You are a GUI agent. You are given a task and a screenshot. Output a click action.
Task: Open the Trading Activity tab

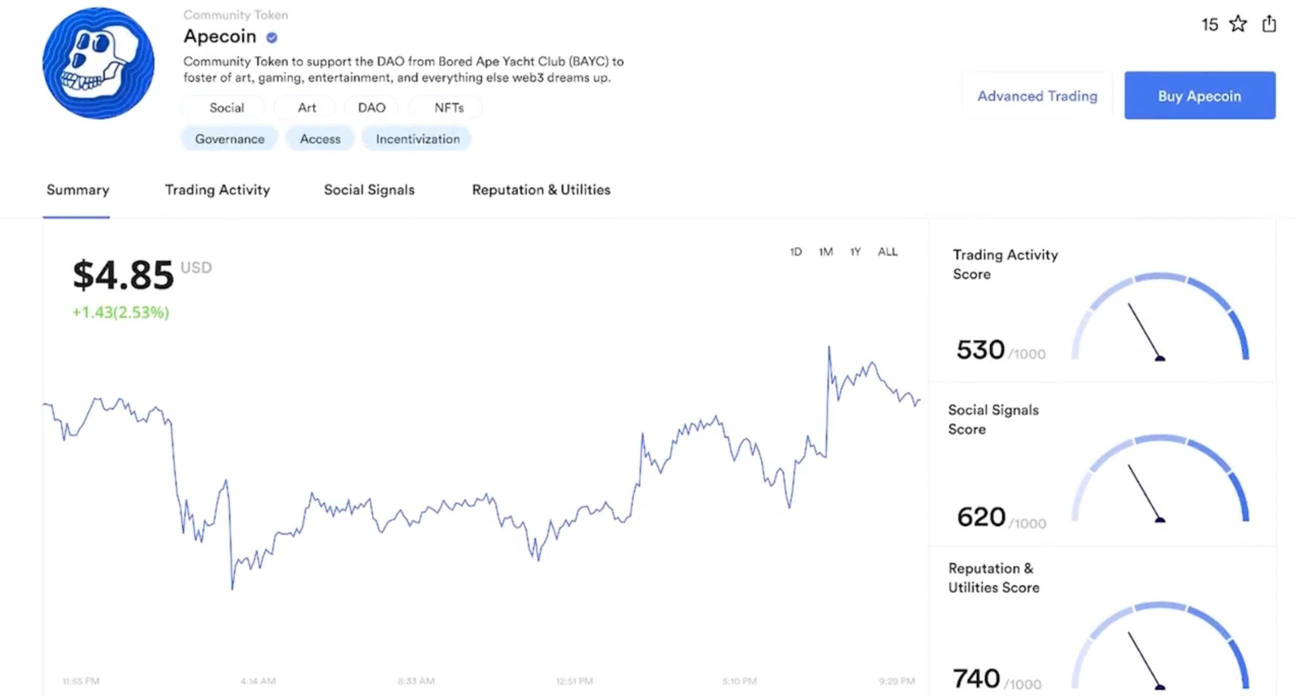tap(217, 189)
